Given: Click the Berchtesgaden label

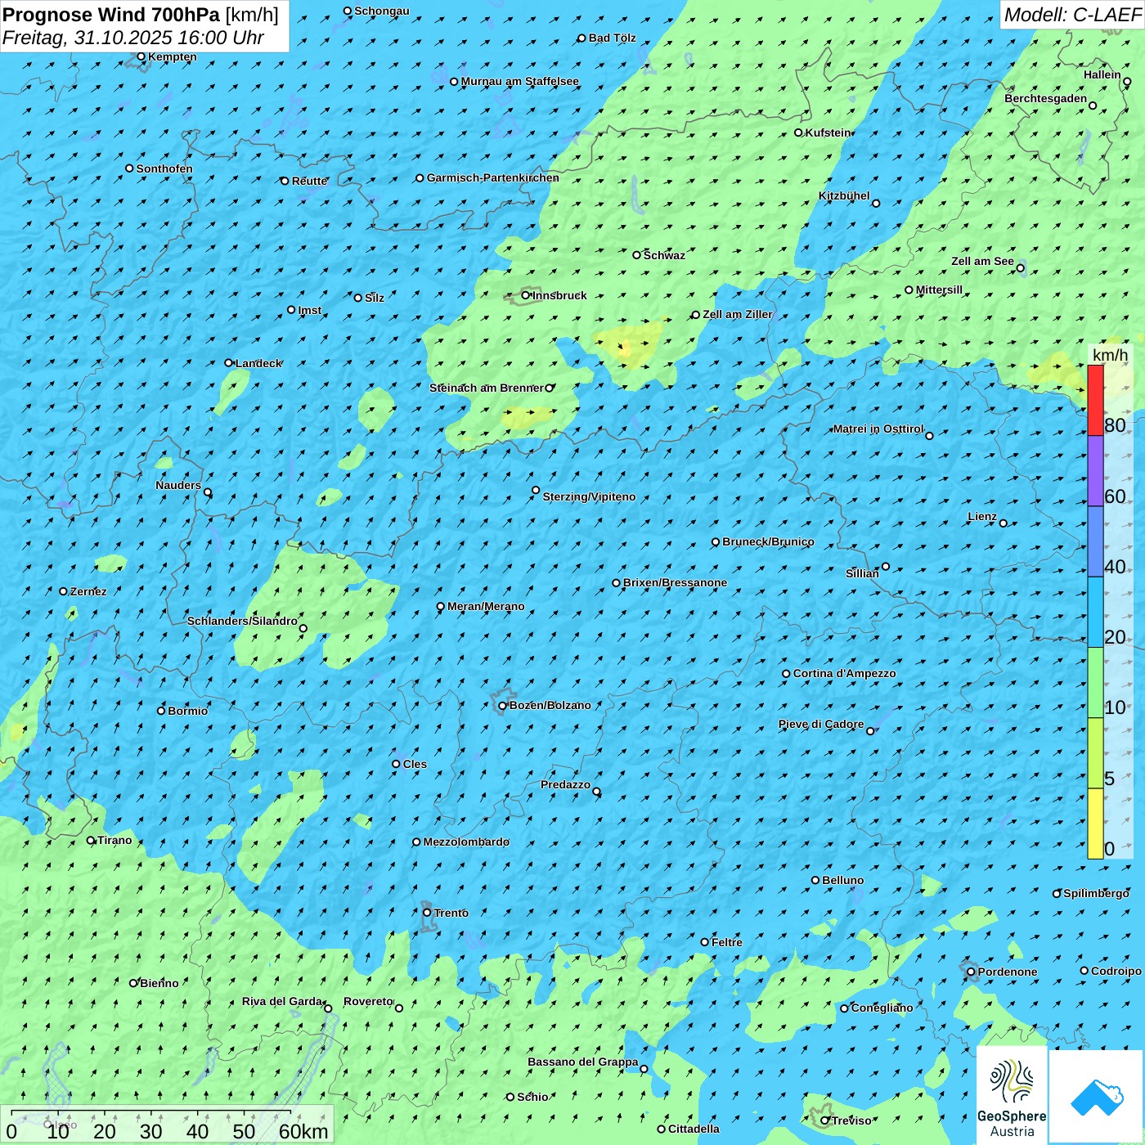Looking at the screenshot, I should (1046, 98).
